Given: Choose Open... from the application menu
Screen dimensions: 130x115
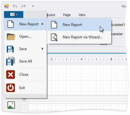Looking at the screenshot, I should (25, 36).
